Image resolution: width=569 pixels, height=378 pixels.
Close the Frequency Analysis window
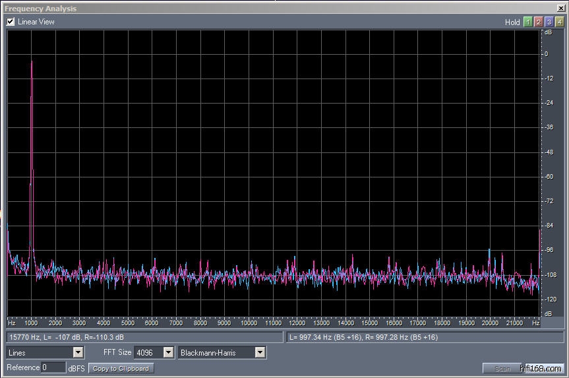[561, 9]
